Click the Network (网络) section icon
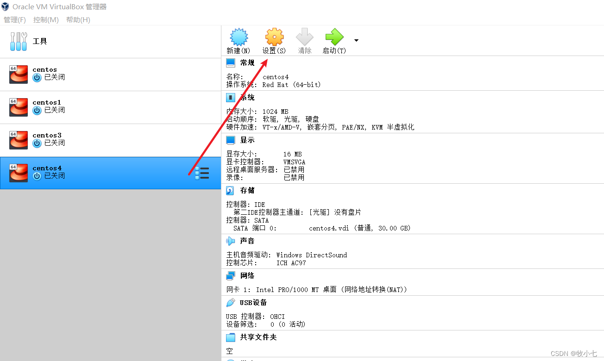 pyautogui.click(x=231, y=276)
